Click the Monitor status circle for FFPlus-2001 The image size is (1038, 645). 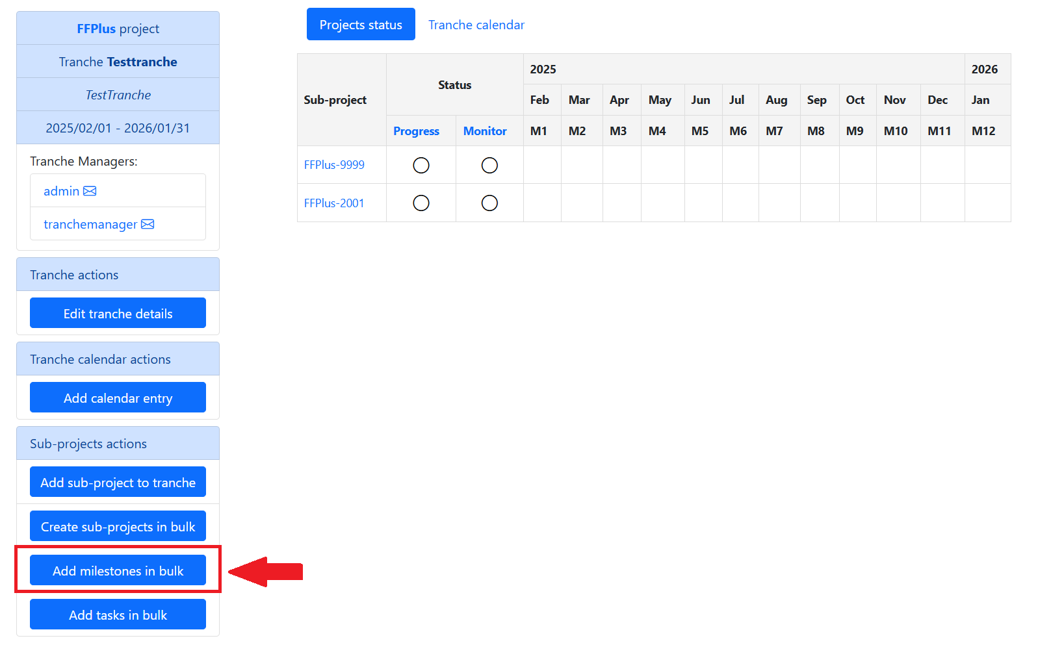[489, 203]
